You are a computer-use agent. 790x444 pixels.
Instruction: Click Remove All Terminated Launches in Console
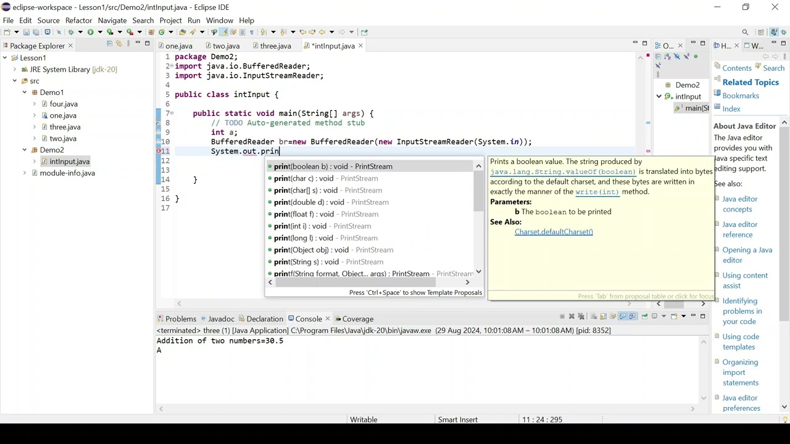tap(581, 316)
